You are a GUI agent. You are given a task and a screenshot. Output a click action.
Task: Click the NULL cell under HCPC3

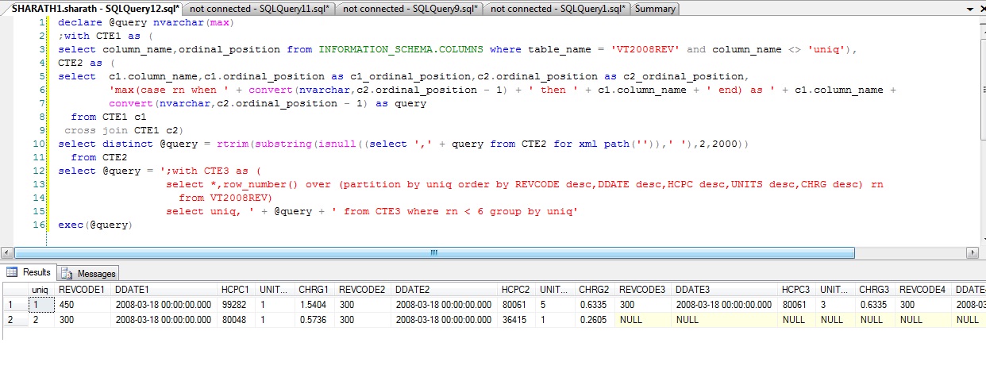[x=798, y=319]
